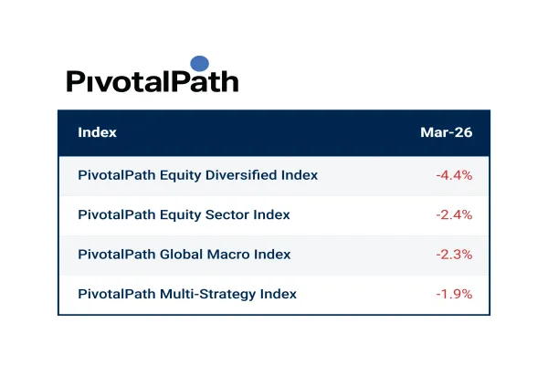Open PivotalPath Equity Sector Index
Screen dimensions: 548x365
pyautogui.click(x=184, y=214)
